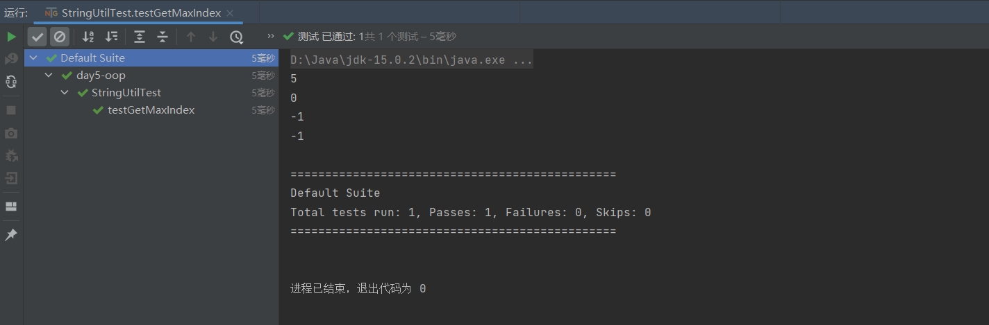989x325 pixels.
Task: Toggle show ignored tests button
Action: pos(60,37)
